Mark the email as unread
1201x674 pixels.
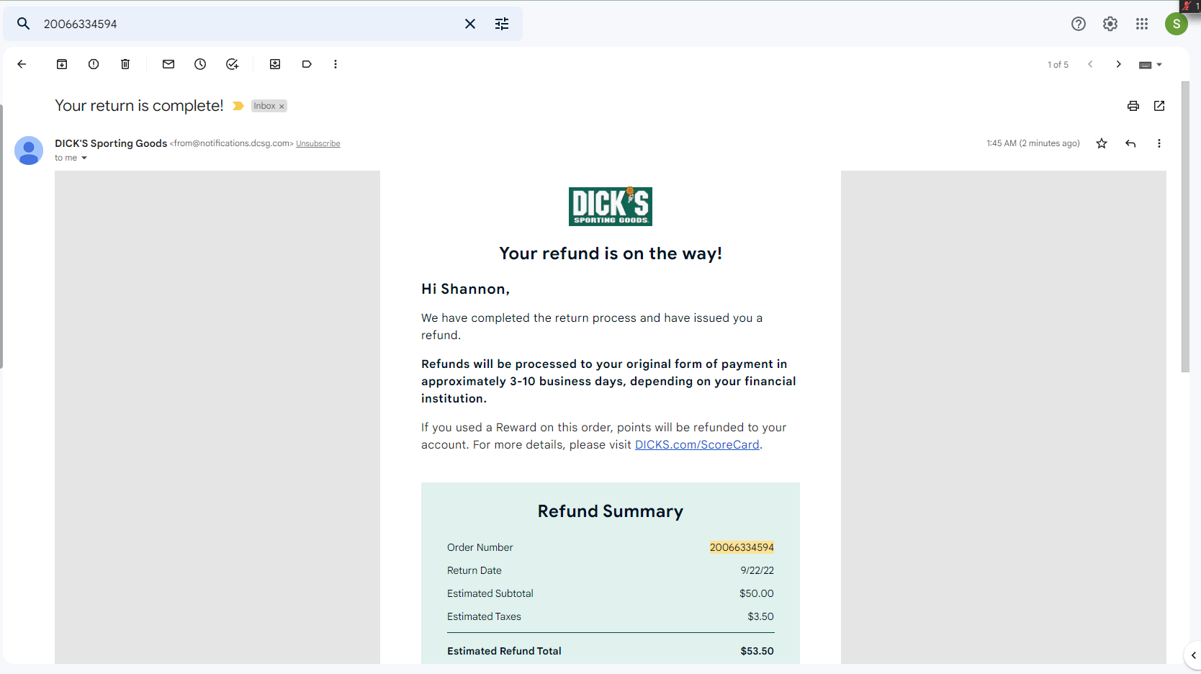click(168, 64)
